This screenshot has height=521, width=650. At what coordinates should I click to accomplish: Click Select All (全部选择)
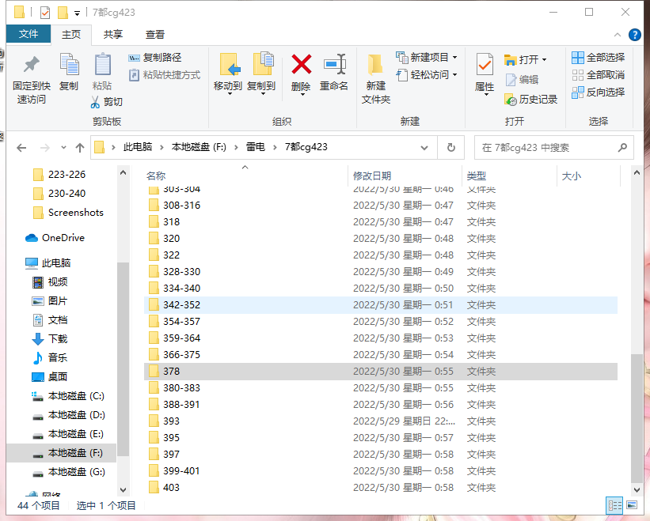[599, 58]
